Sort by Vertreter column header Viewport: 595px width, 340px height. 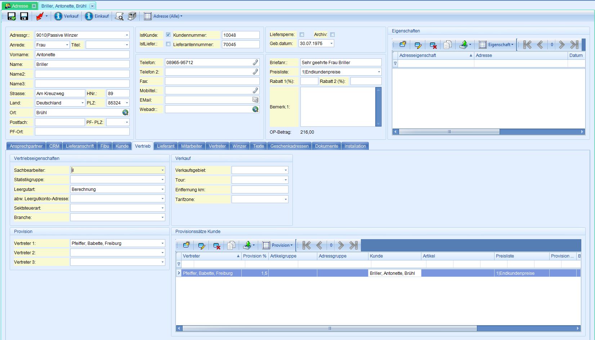[211, 256]
